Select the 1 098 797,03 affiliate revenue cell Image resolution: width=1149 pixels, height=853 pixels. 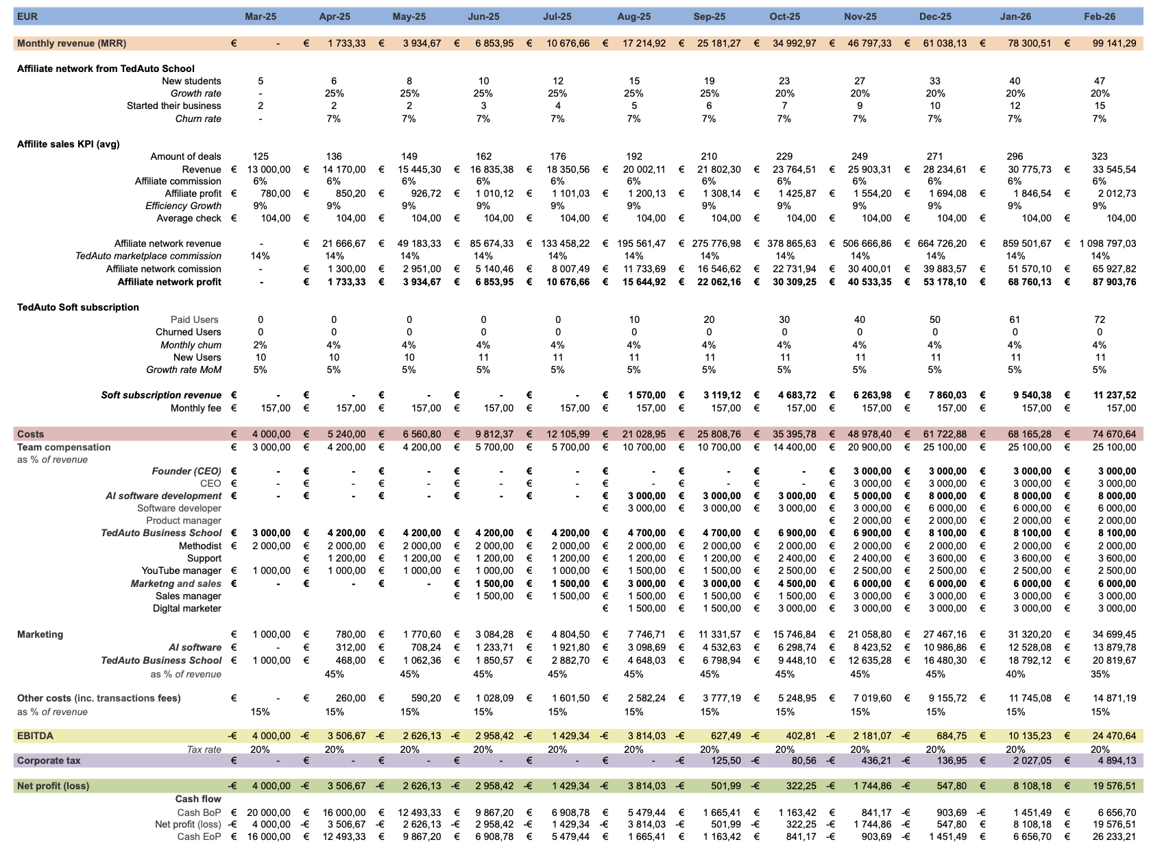click(1106, 243)
